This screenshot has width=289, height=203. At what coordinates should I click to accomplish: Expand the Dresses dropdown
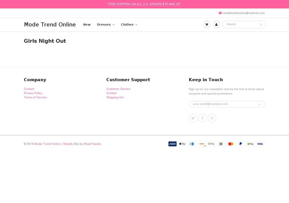105,25
